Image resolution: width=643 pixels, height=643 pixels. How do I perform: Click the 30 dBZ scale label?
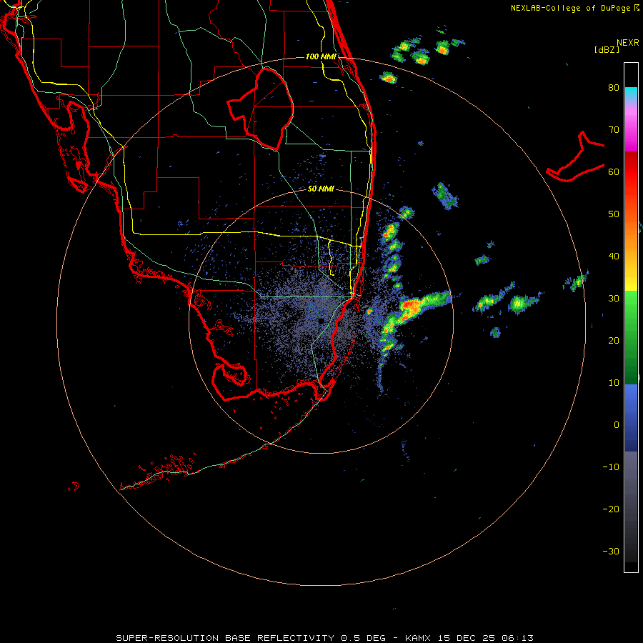(x=614, y=299)
